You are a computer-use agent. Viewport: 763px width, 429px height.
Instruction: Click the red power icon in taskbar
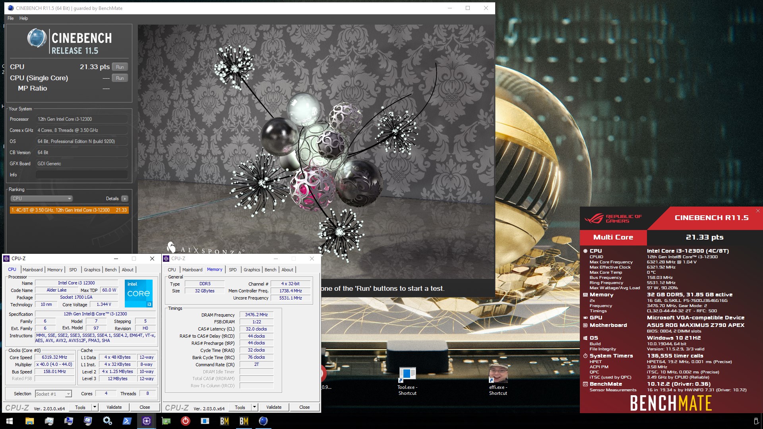(x=185, y=421)
